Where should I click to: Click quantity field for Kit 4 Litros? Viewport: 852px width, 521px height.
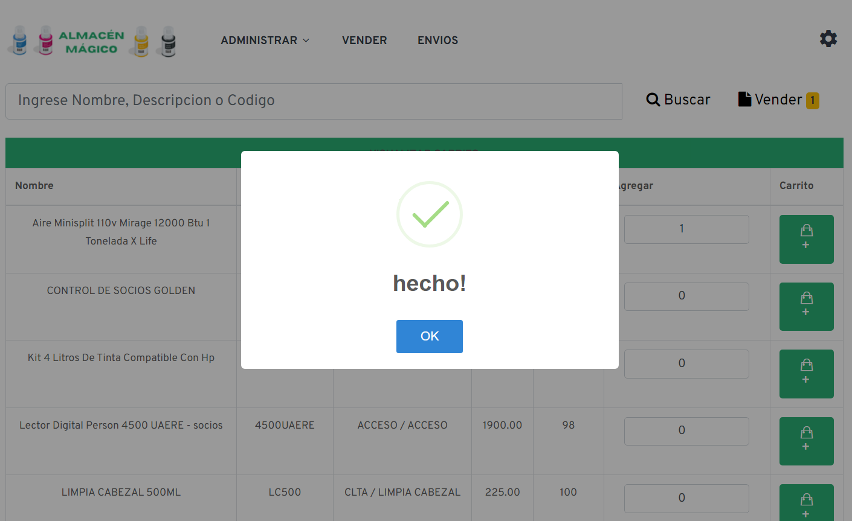point(686,364)
